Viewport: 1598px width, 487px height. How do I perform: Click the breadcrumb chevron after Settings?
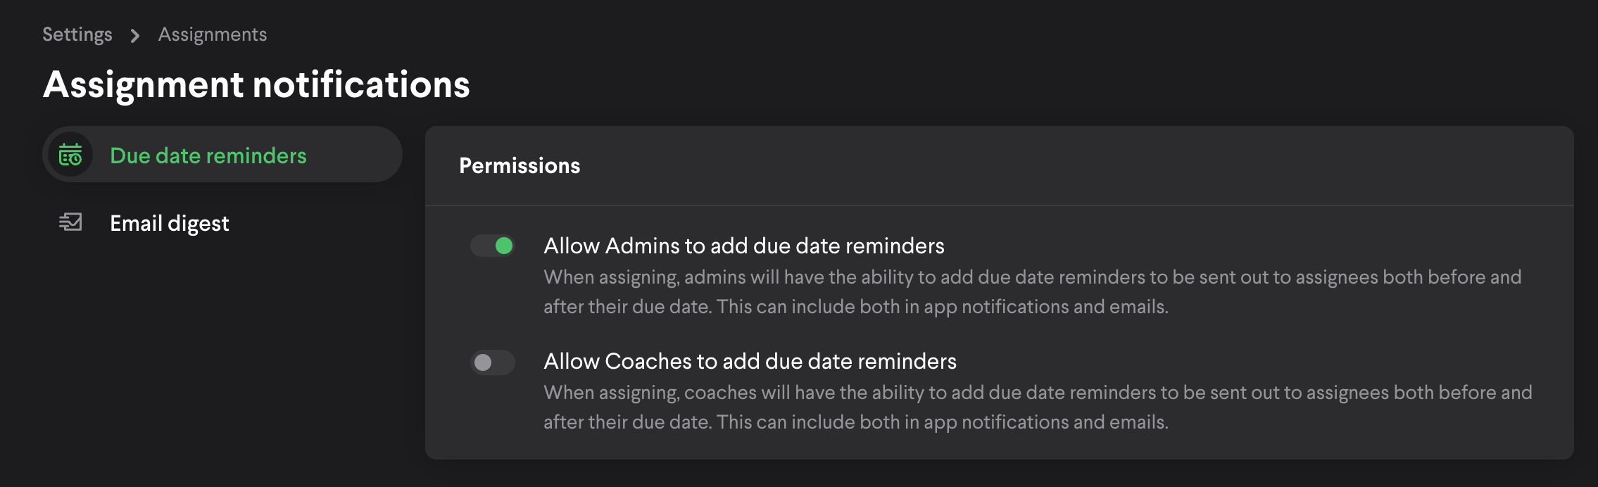coord(135,35)
